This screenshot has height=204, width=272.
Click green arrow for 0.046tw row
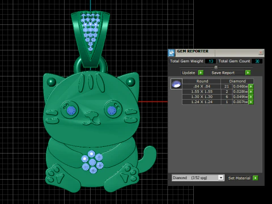coord(251,87)
